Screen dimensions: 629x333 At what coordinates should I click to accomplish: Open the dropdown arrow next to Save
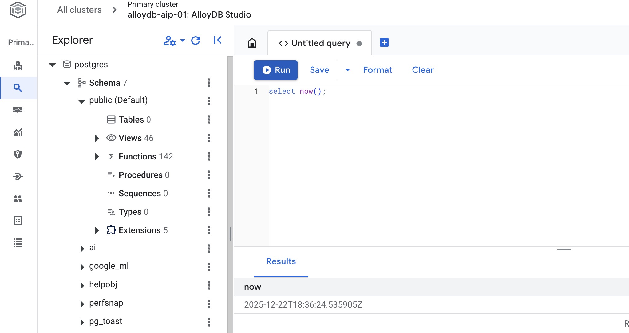pos(347,70)
